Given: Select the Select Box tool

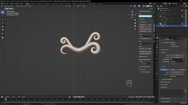Looking at the screenshot, I should [x=3, y=12].
